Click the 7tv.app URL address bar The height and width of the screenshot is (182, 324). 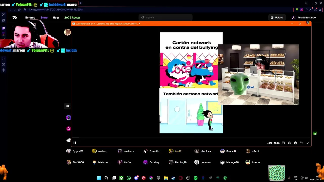coord(55,10)
